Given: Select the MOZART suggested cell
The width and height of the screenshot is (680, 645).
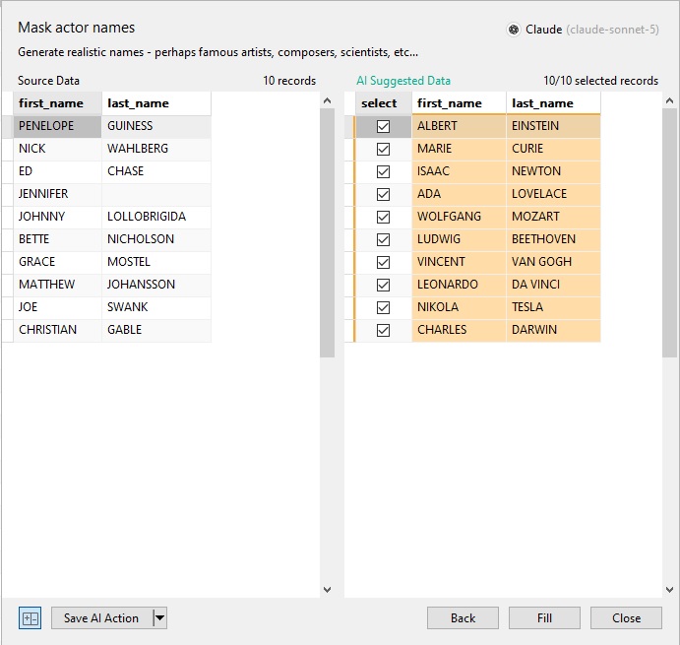Looking at the screenshot, I should point(553,217).
